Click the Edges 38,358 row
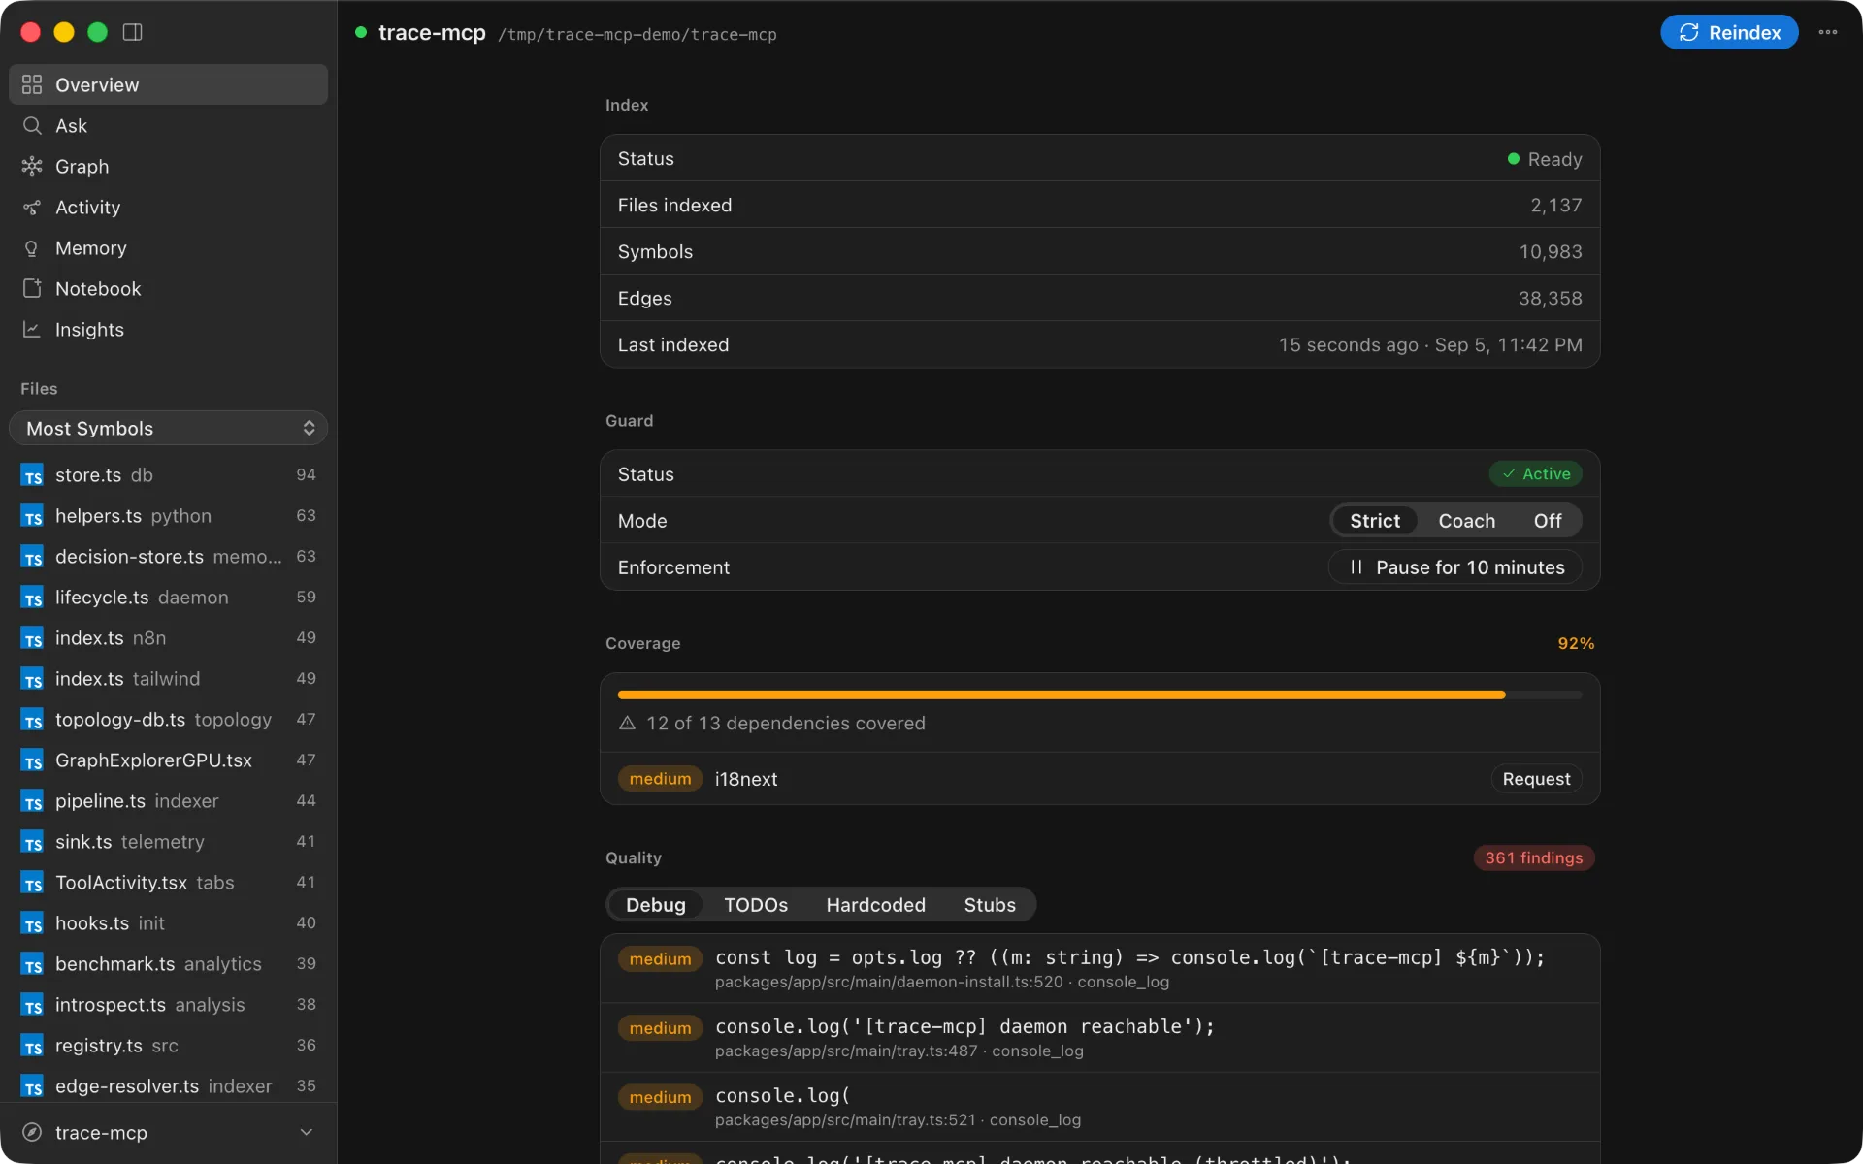The image size is (1863, 1164). click(1099, 298)
